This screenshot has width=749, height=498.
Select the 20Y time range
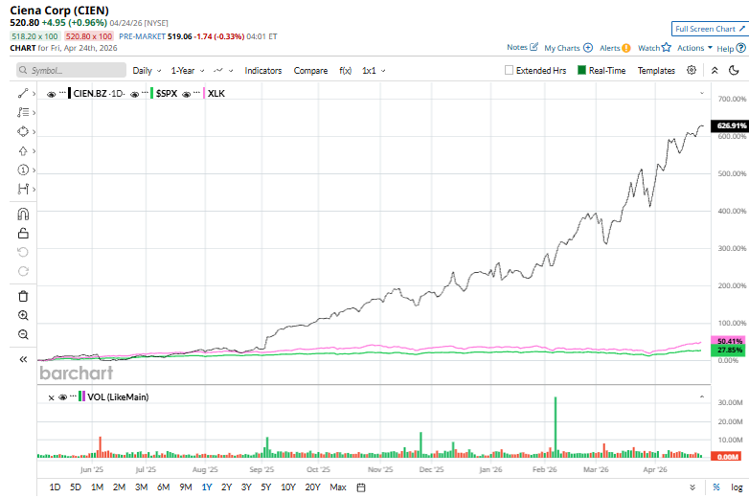[312, 487]
